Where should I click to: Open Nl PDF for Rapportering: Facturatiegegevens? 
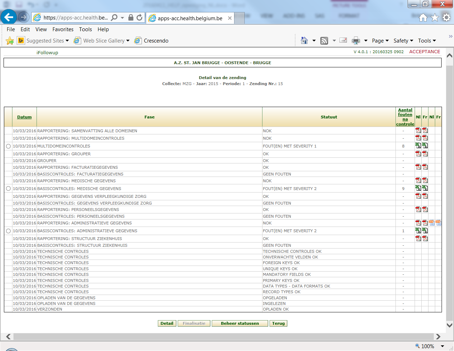tap(418, 167)
